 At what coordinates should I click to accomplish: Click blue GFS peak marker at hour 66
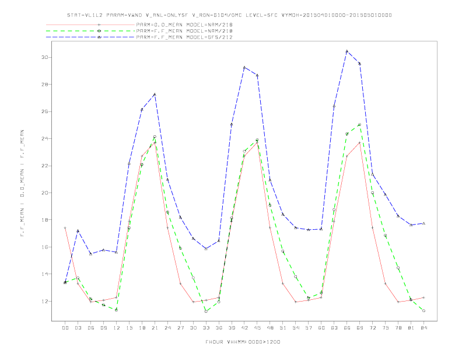point(347,51)
